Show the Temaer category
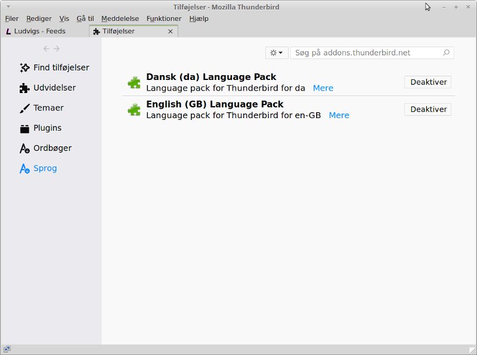This screenshot has width=477, height=355. 42,108
